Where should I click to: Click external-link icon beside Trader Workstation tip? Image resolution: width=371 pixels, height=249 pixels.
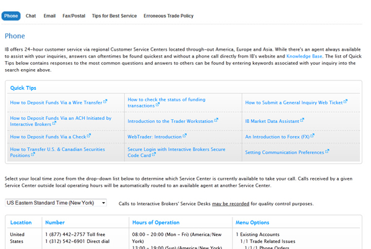[216, 120]
